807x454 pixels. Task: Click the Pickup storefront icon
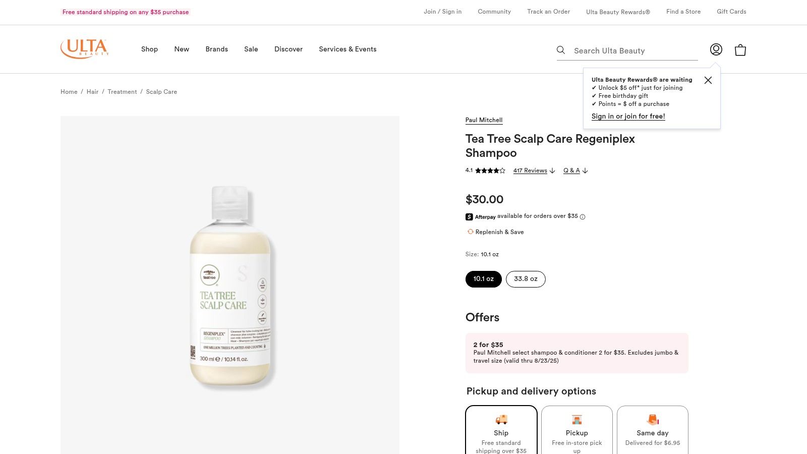(577, 419)
